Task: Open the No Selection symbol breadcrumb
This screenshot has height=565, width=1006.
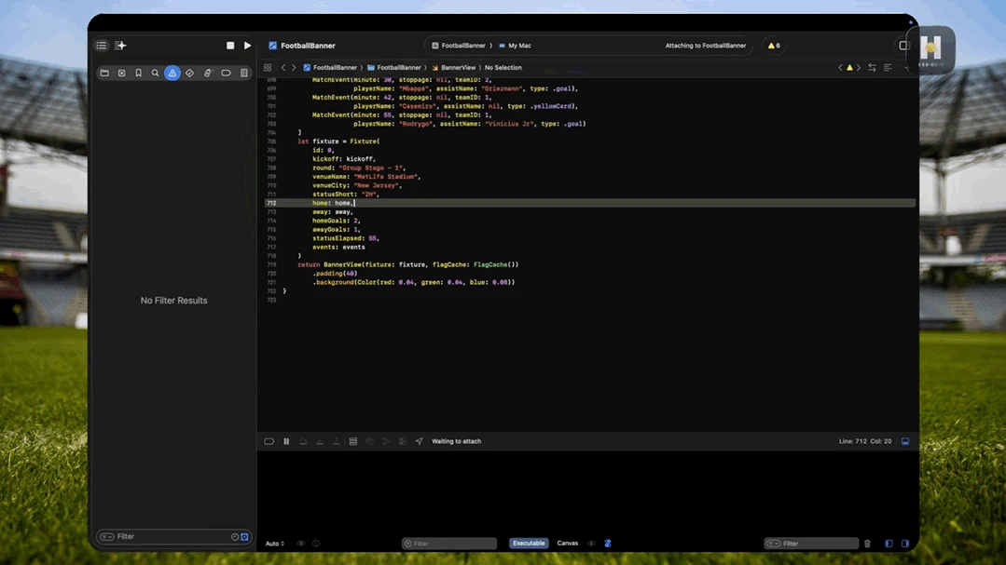Action: tap(503, 67)
